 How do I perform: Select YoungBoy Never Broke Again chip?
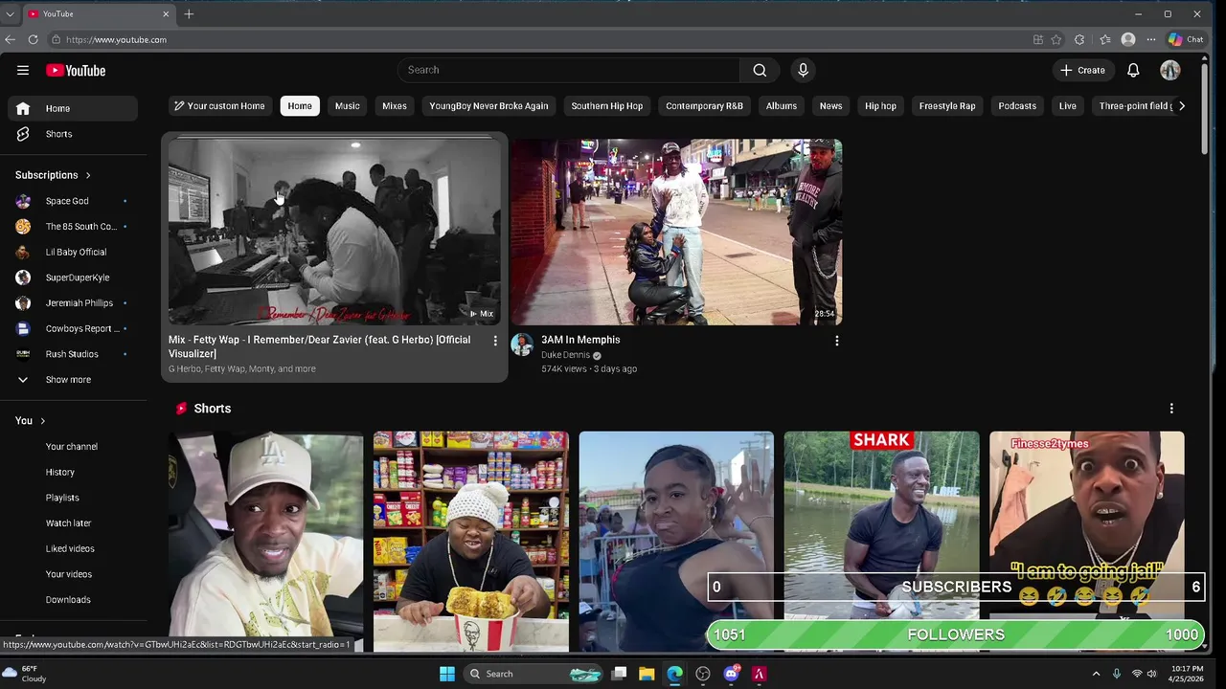pos(488,106)
